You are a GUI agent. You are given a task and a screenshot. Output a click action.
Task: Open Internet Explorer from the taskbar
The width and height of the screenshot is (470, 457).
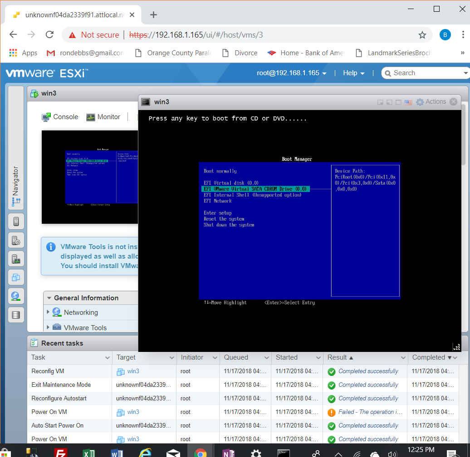pyautogui.click(x=145, y=453)
